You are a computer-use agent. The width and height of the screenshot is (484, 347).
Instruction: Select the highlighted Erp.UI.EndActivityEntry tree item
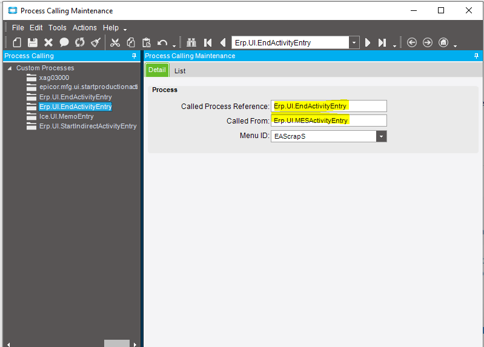[x=75, y=107]
